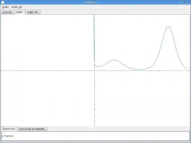Click the small hump of the green curve

pyautogui.click(x=114, y=60)
